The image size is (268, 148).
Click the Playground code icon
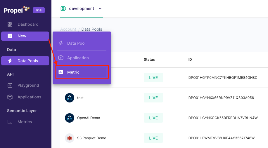pyautogui.click(x=10, y=85)
